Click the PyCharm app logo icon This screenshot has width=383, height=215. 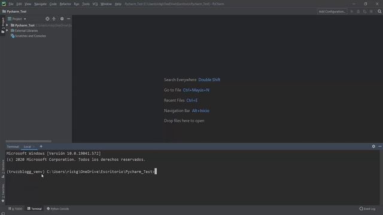point(4,4)
